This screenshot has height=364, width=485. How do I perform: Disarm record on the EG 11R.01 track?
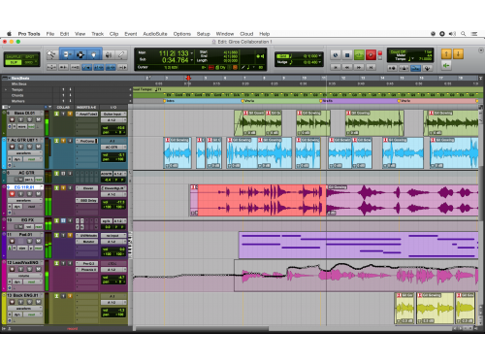pyautogui.click(x=13, y=194)
